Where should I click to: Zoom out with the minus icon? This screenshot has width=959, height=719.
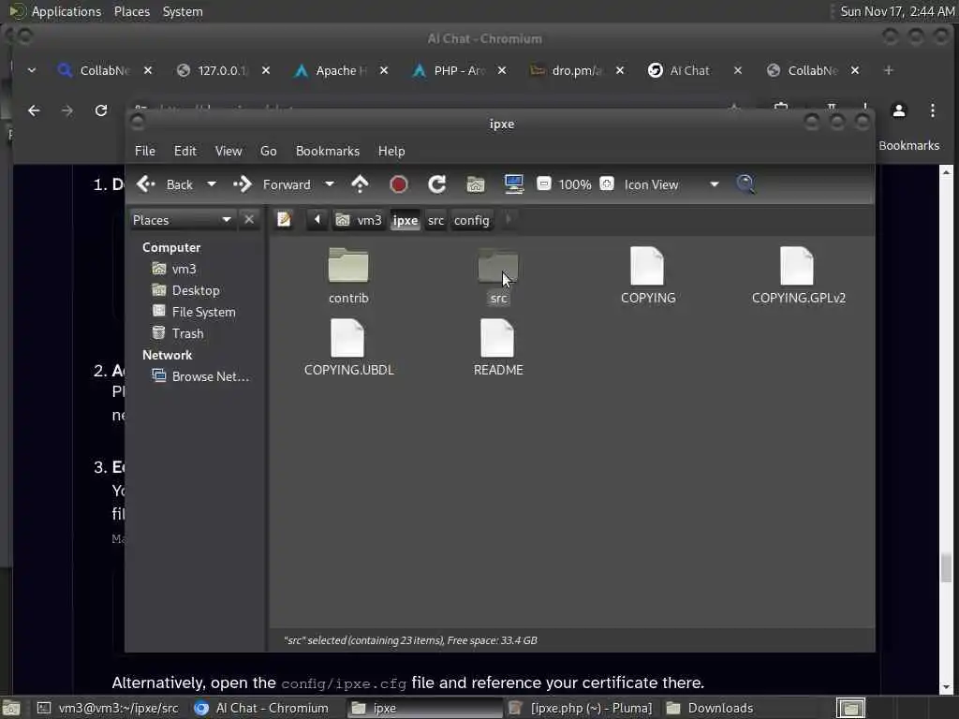[544, 183]
